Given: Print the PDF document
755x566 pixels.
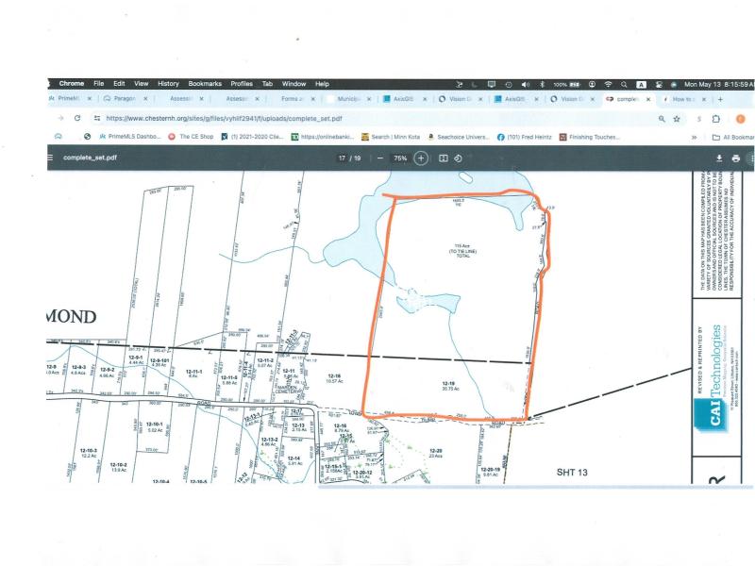Looking at the screenshot, I should pyautogui.click(x=736, y=158).
